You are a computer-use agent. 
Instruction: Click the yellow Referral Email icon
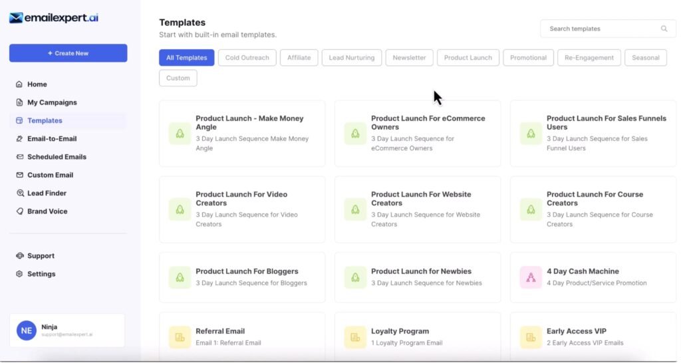tap(180, 337)
